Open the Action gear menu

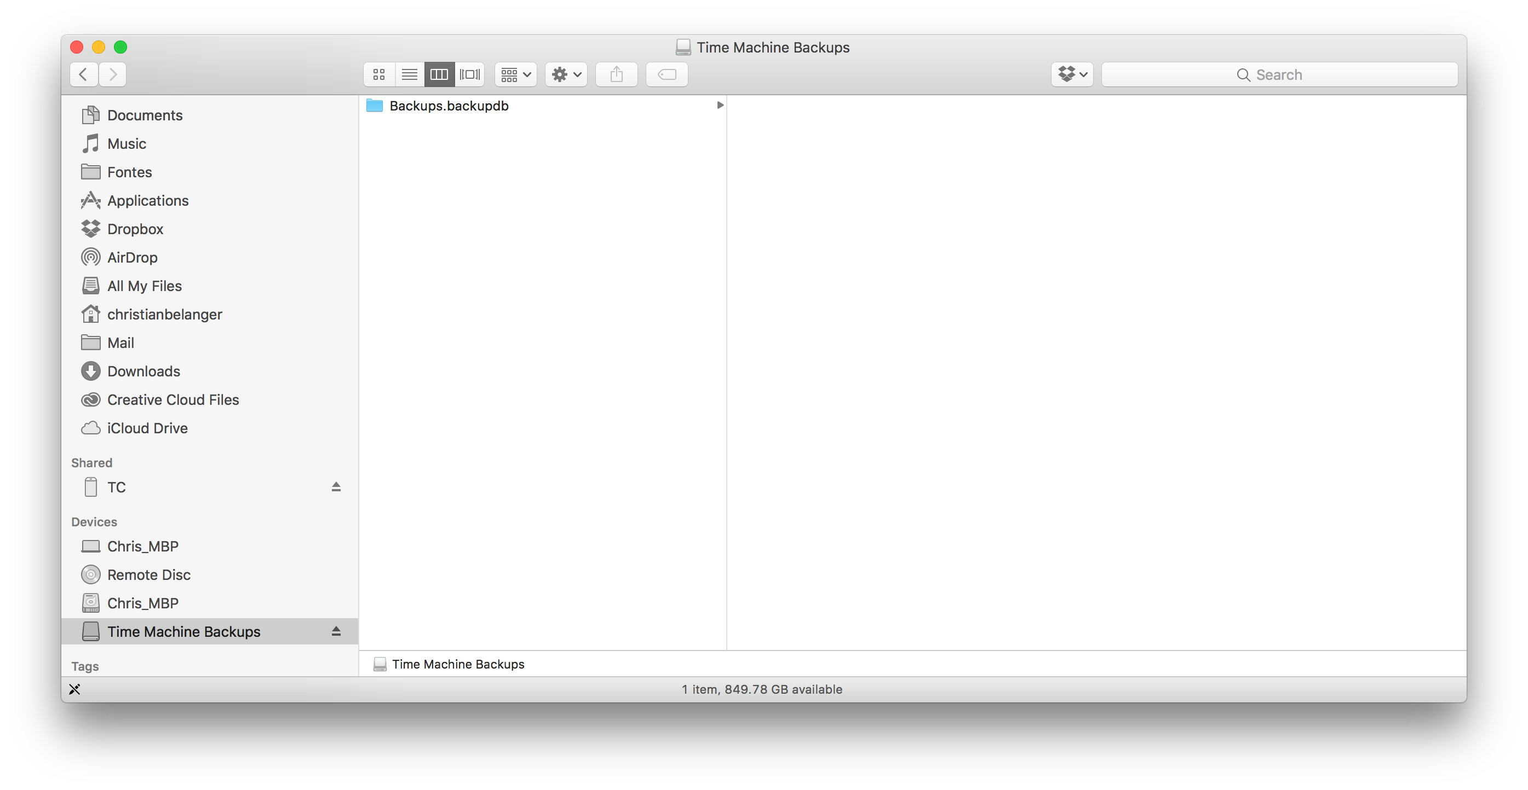(x=566, y=74)
